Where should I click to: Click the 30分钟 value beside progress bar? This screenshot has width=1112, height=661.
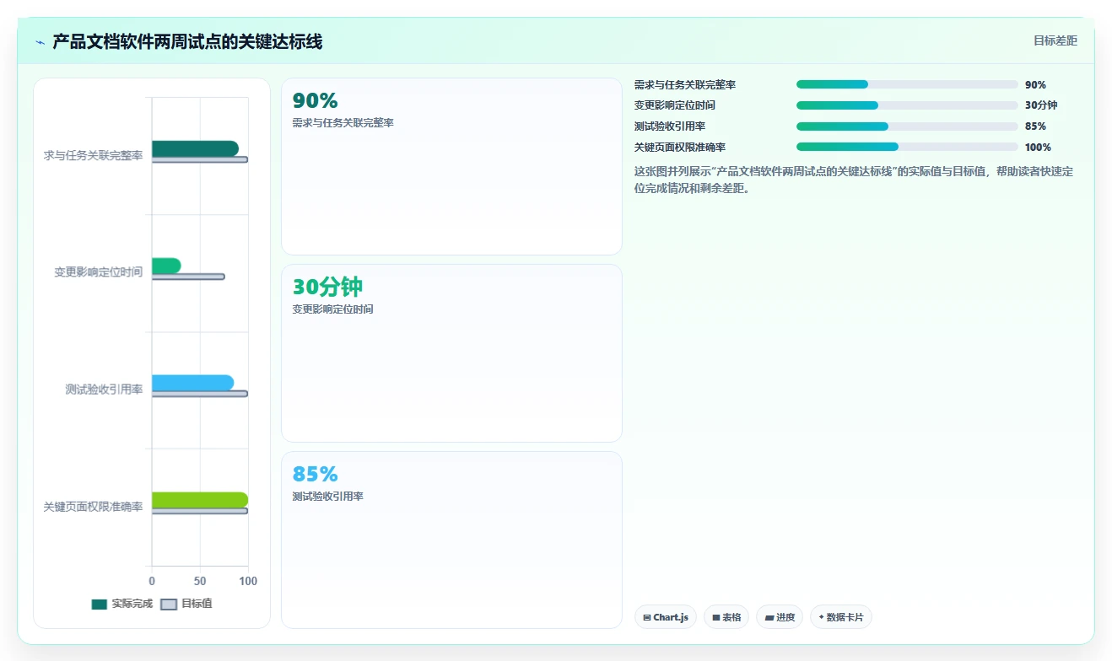(x=1041, y=105)
